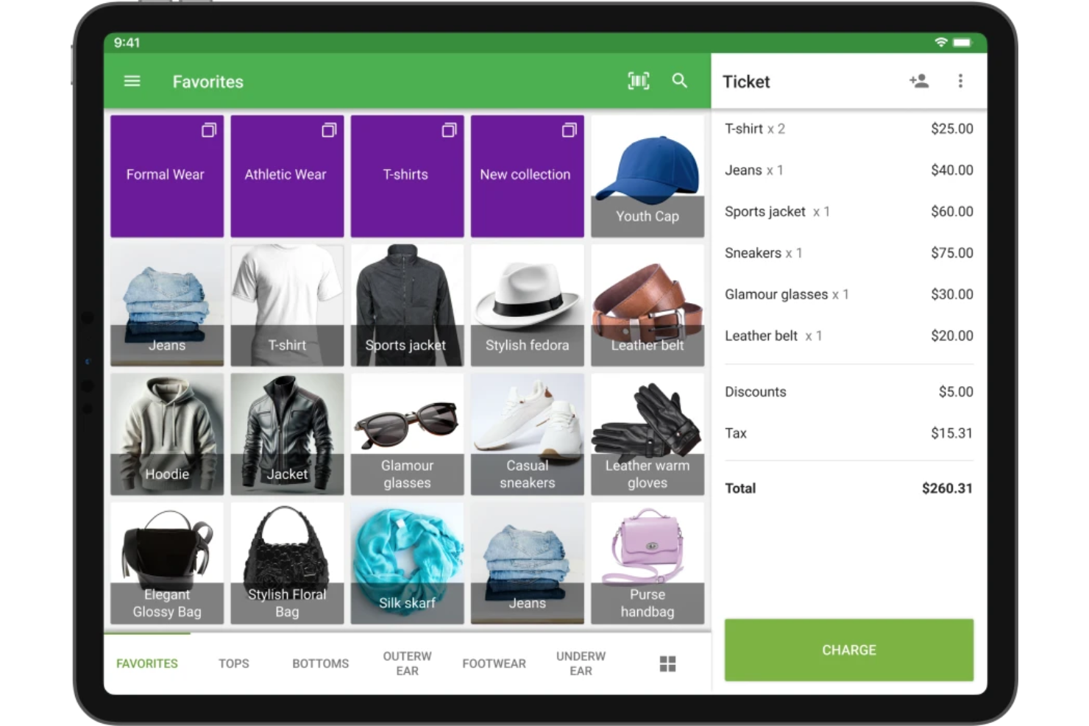
Task: Add a customer to the ticket
Action: (919, 81)
